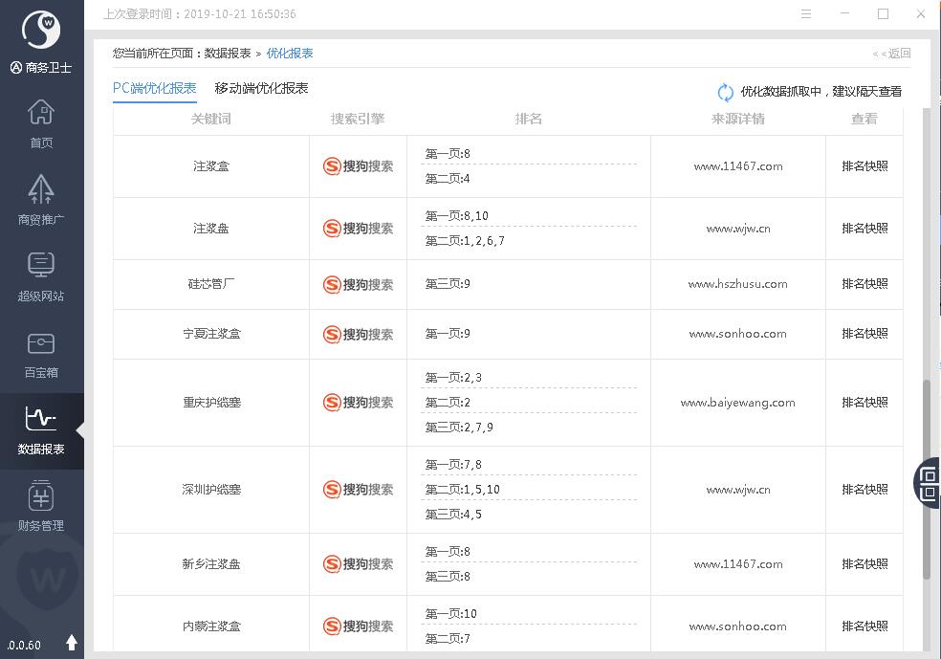Switch to the PC端优化报表 tab
The image size is (941, 659).
[x=154, y=88]
